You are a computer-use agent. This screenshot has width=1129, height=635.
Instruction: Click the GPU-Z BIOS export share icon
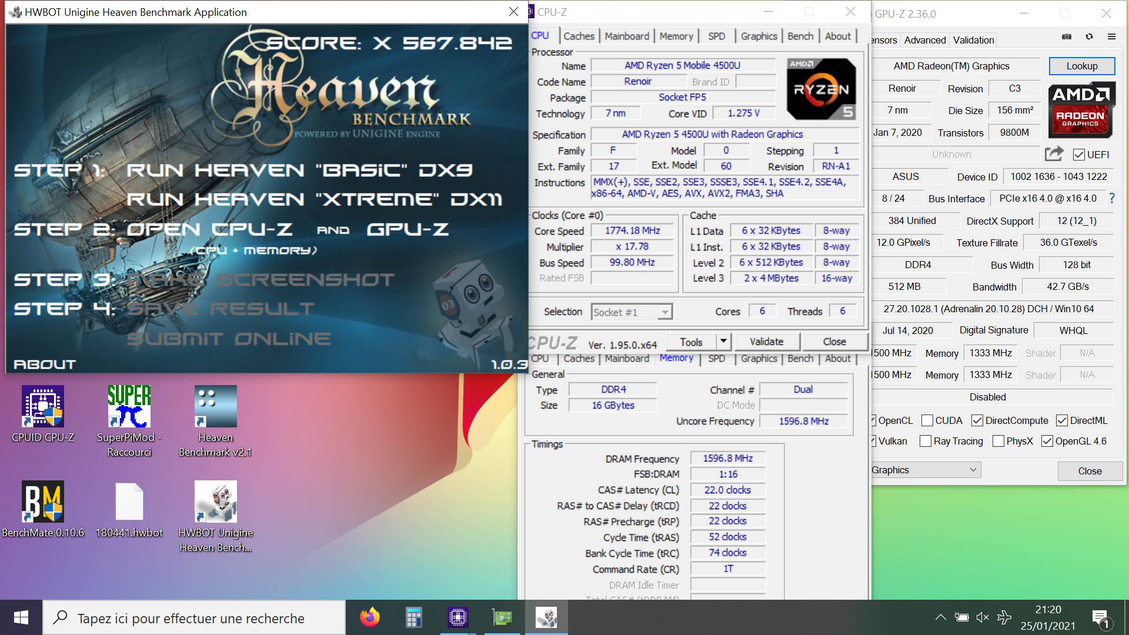(1054, 154)
